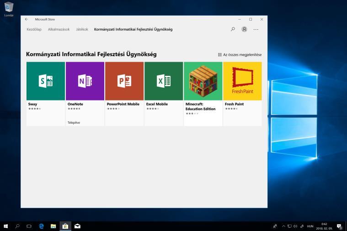Open Minecraft: Education Edition tile image
This screenshot has width=347, height=231.
(x=203, y=81)
